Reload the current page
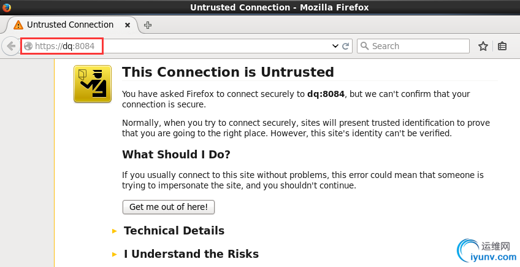 tap(346, 46)
